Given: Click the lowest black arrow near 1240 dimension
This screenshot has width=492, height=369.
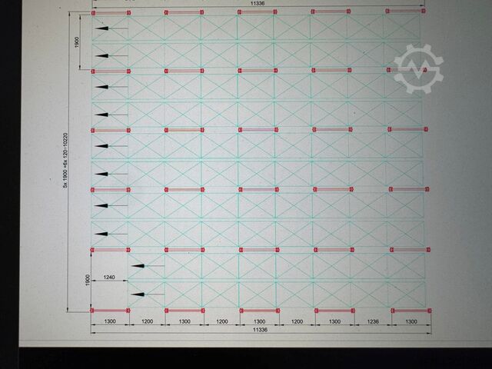Looking at the screenshot, I should tap(148, 294).
